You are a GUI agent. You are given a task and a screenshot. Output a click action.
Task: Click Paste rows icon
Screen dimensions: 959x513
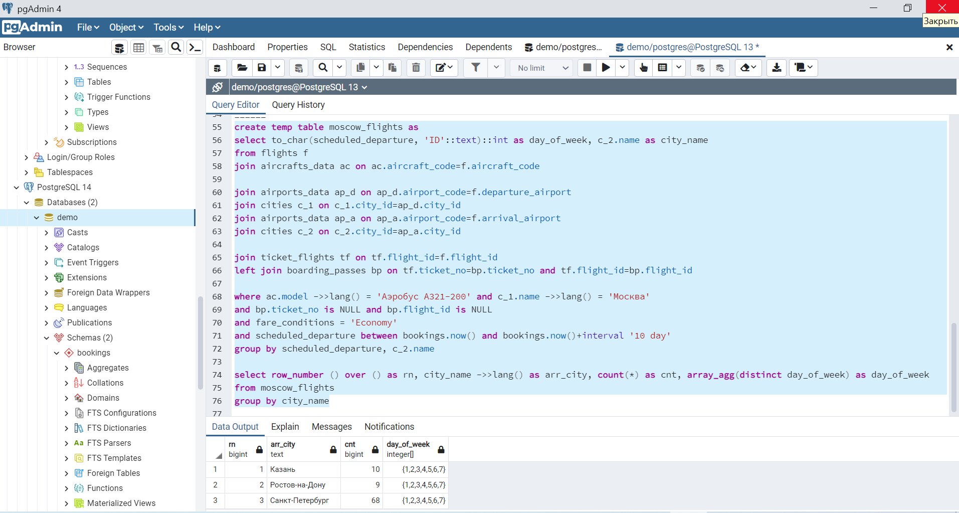(x=393, y=68)
